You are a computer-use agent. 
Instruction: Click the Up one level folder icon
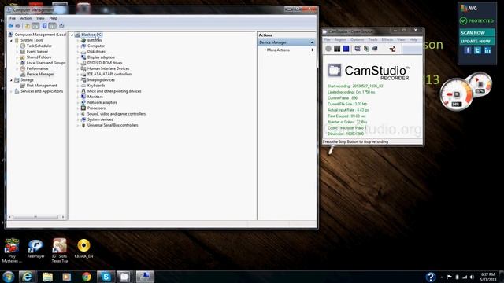pos(28,26)
